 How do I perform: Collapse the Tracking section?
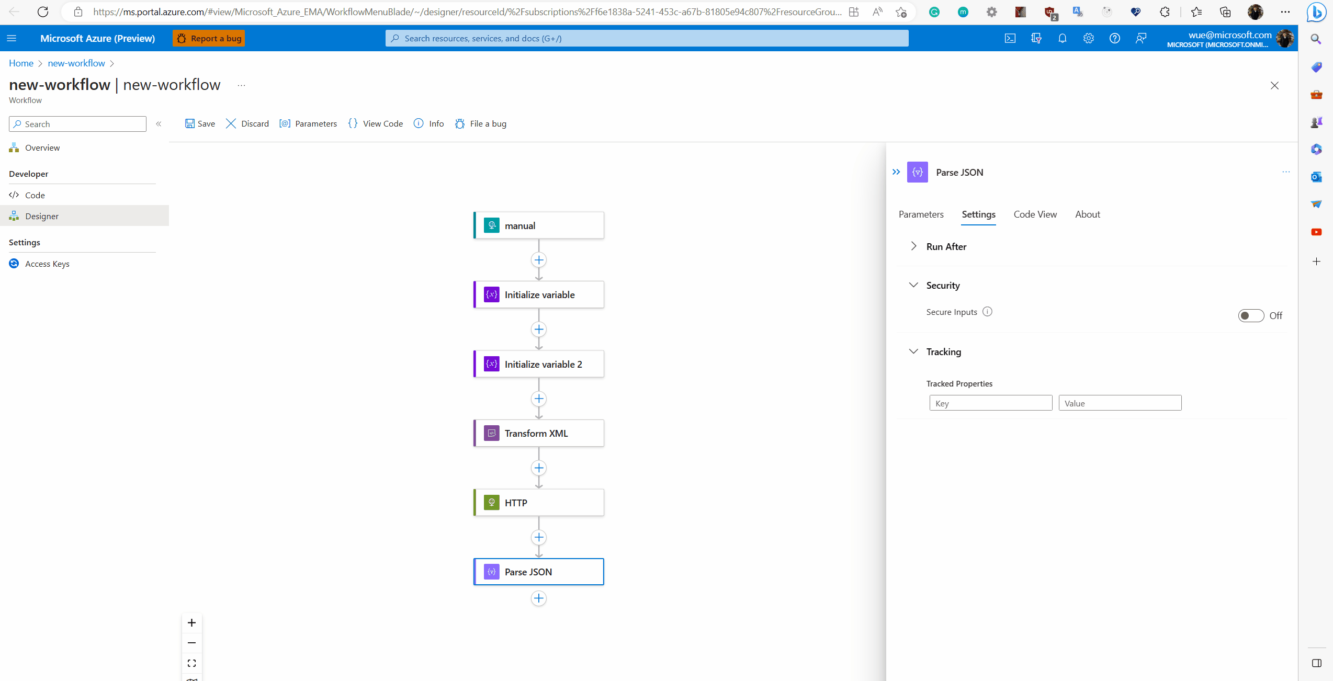[x=913, y=351]
